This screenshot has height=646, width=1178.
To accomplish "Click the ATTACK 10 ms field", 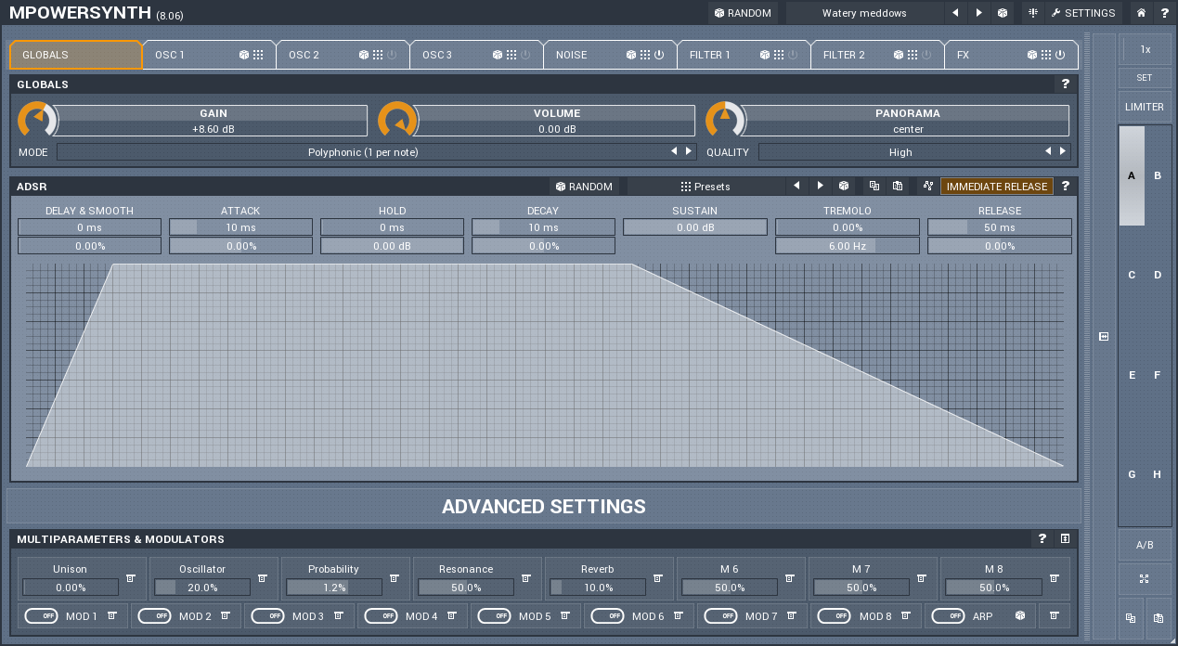I will [241, 227].
